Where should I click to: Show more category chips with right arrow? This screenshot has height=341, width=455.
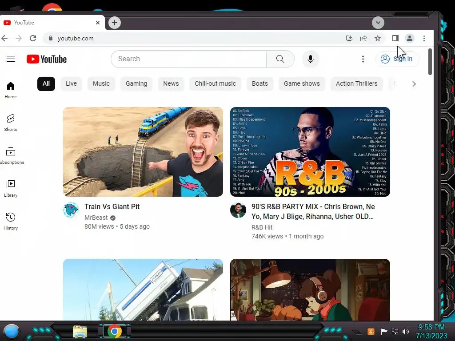click(x=414, y=84)
